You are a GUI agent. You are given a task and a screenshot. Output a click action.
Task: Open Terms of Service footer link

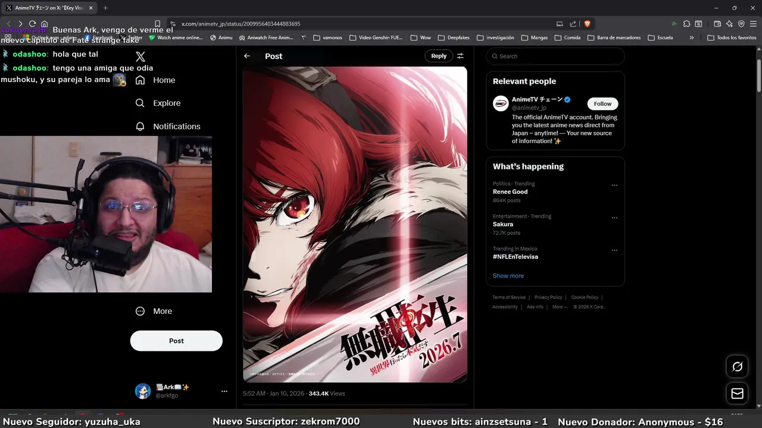tap(509, 297)
